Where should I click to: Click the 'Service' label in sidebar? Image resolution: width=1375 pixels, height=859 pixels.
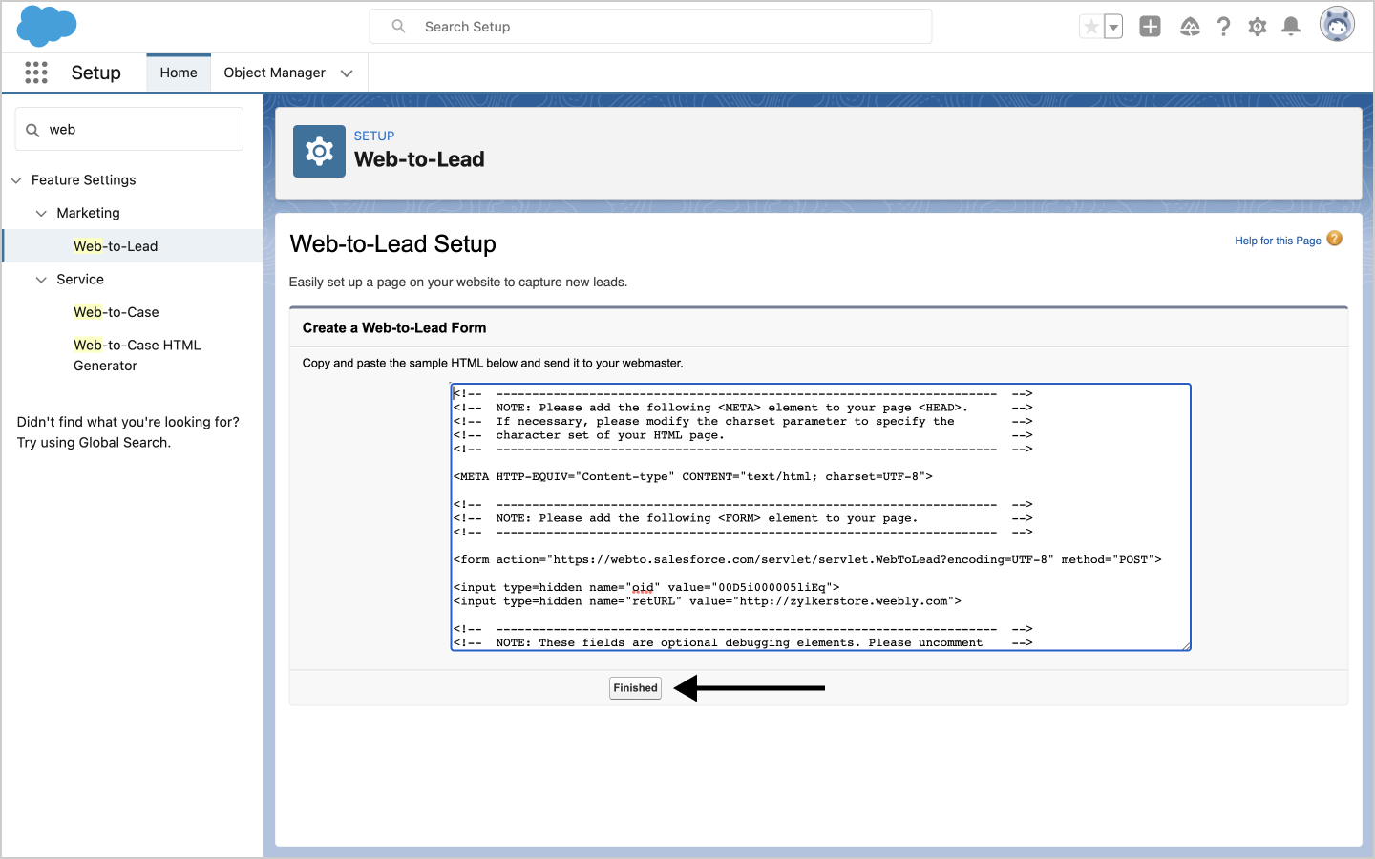(x=80, y=280)
